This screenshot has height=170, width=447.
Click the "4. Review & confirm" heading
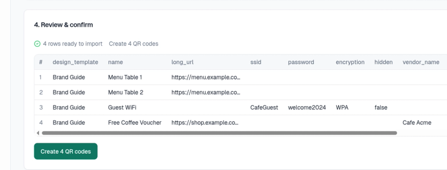coord(63,25)
